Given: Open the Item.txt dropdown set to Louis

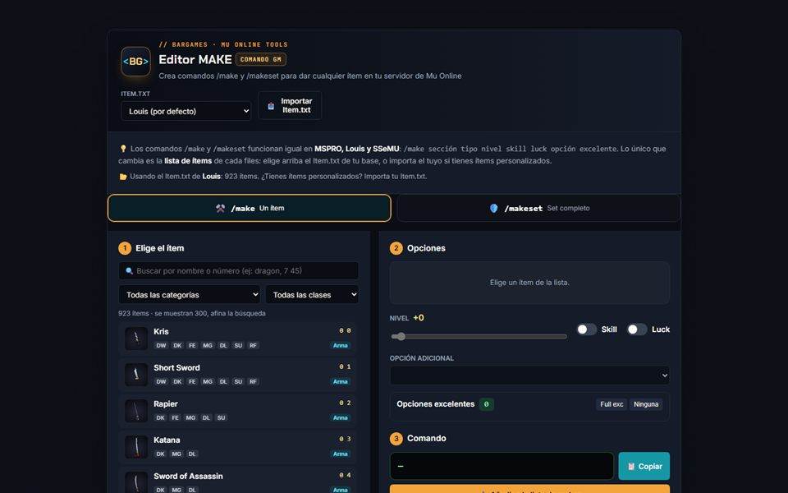Looking at the screenshot, I should 186,111.
